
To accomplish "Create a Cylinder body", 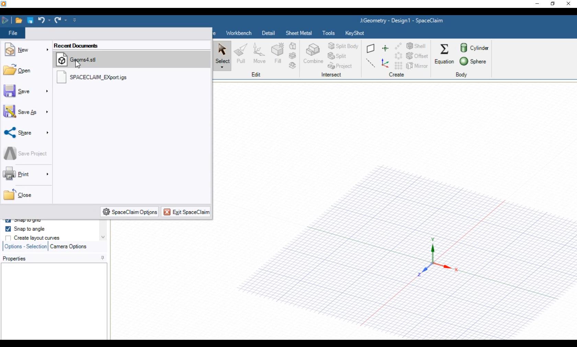I will click(x=474, y=48).
